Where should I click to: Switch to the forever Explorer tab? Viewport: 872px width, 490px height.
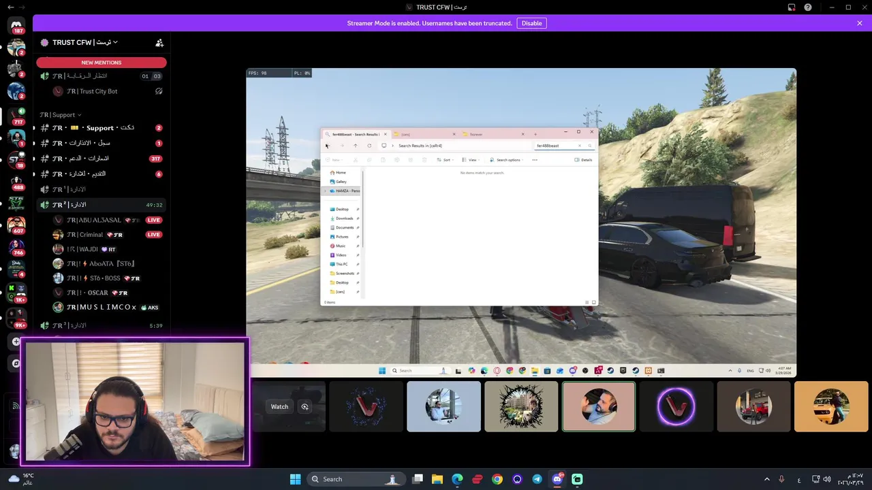492,134
